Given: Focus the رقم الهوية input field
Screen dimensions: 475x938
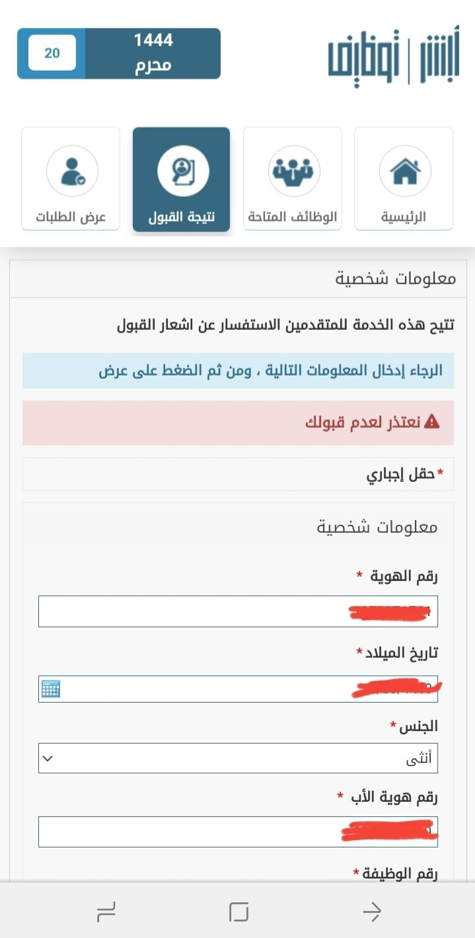Looking at the screenshot, I should coord(238,611).
